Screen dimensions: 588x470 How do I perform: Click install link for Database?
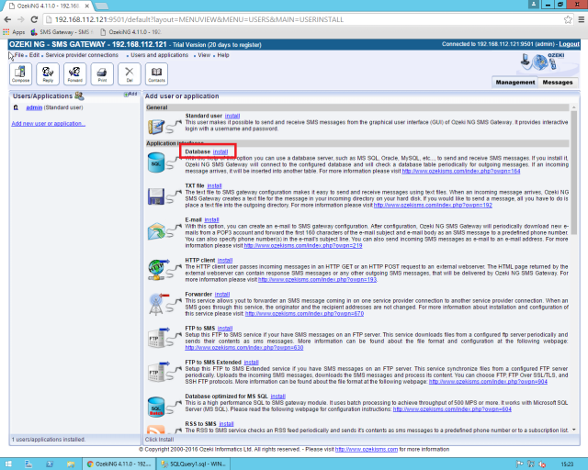(x=220, y=151)
